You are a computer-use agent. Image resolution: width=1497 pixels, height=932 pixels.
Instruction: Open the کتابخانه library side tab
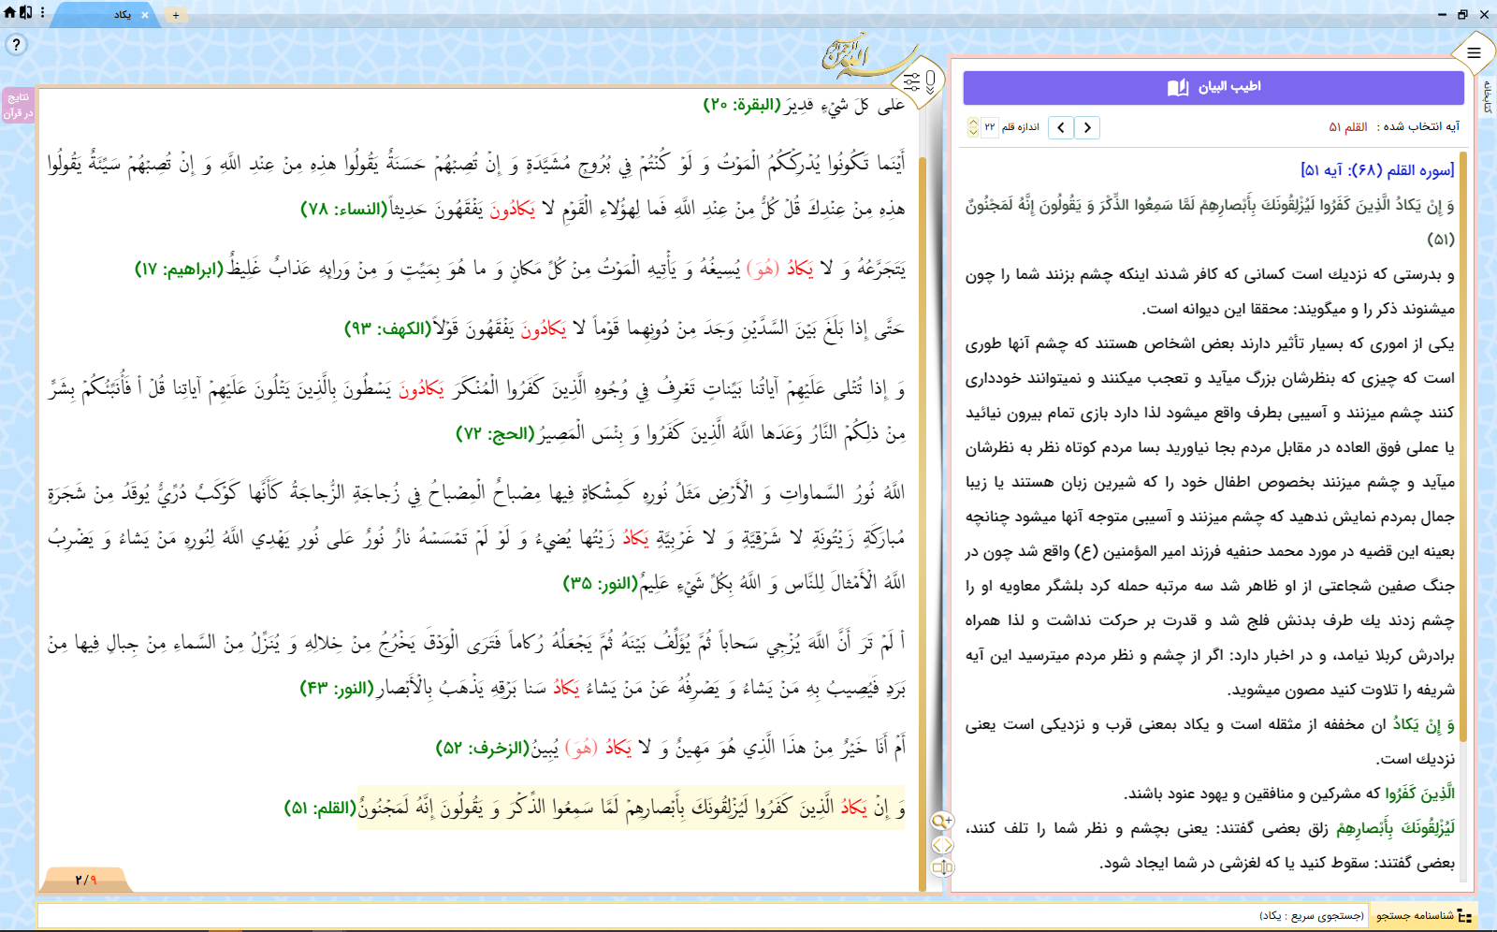pos(1488,96)
